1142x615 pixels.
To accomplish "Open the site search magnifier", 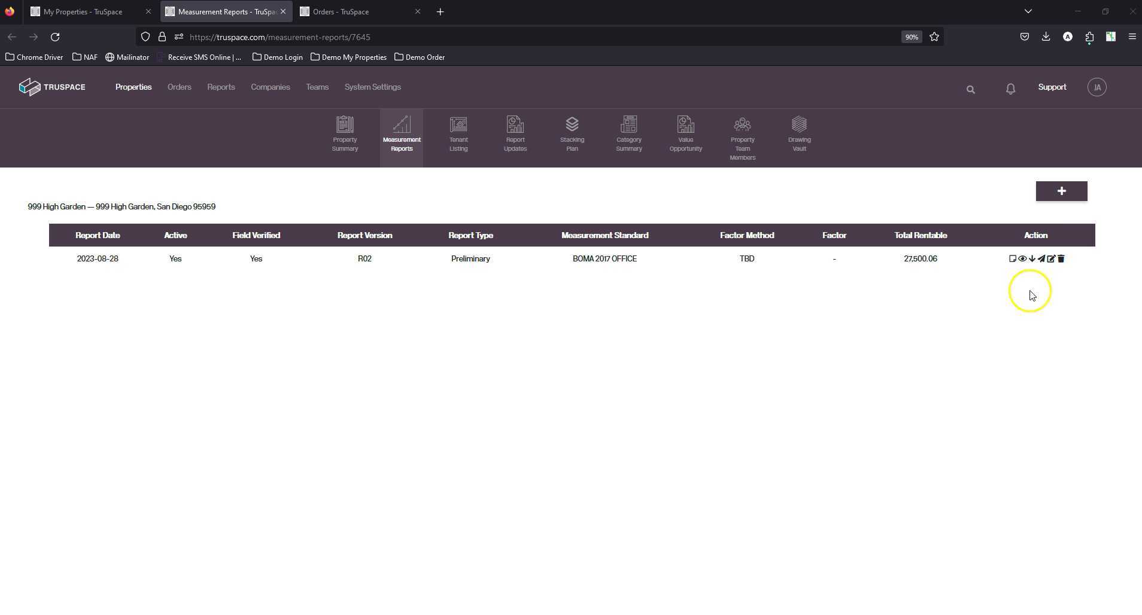I will point(970,90).
